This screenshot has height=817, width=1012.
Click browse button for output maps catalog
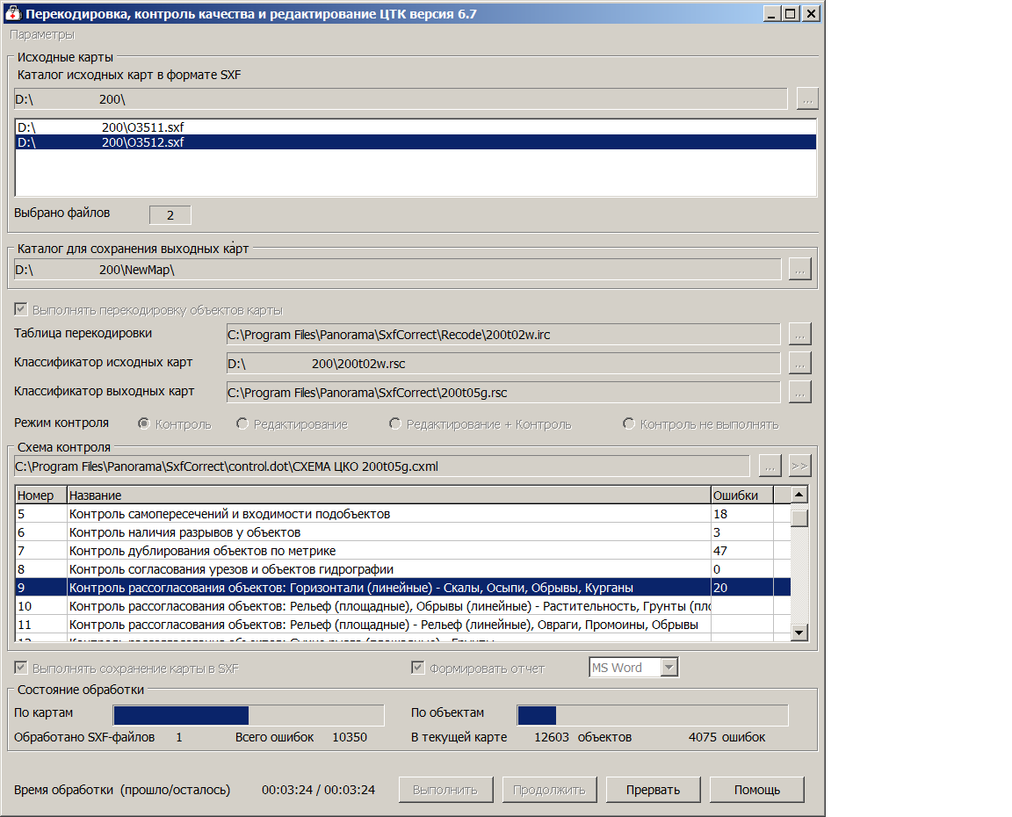pos(799,270)
